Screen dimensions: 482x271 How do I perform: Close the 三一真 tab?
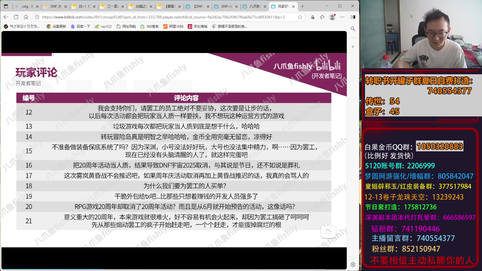pos(123,7)
